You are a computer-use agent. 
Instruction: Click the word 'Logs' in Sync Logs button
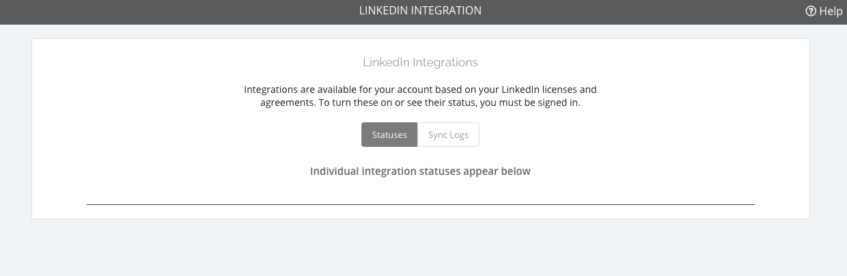coord(460,135)
